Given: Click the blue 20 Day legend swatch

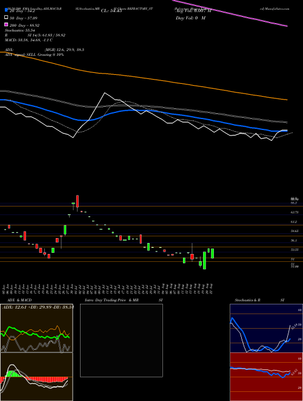Looking at the screenshot, I should 6,10.
